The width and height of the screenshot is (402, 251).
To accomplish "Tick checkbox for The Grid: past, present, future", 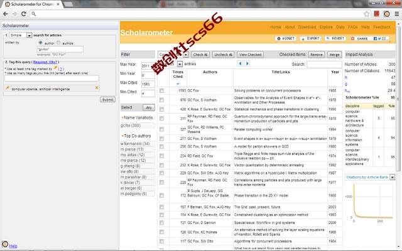I will coord(161,206).
